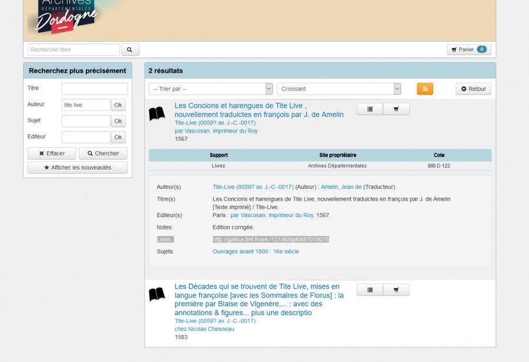Screen dimensions: 529x362
Task: Click book icon beside Les Concions
Action: 157,114
